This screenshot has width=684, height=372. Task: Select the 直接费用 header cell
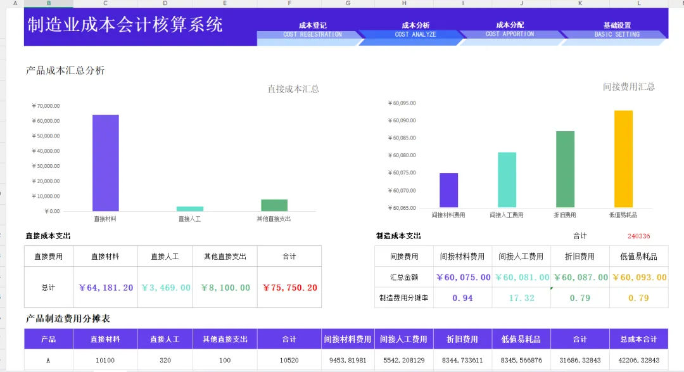pyautogui.click(x=48, y=256)
